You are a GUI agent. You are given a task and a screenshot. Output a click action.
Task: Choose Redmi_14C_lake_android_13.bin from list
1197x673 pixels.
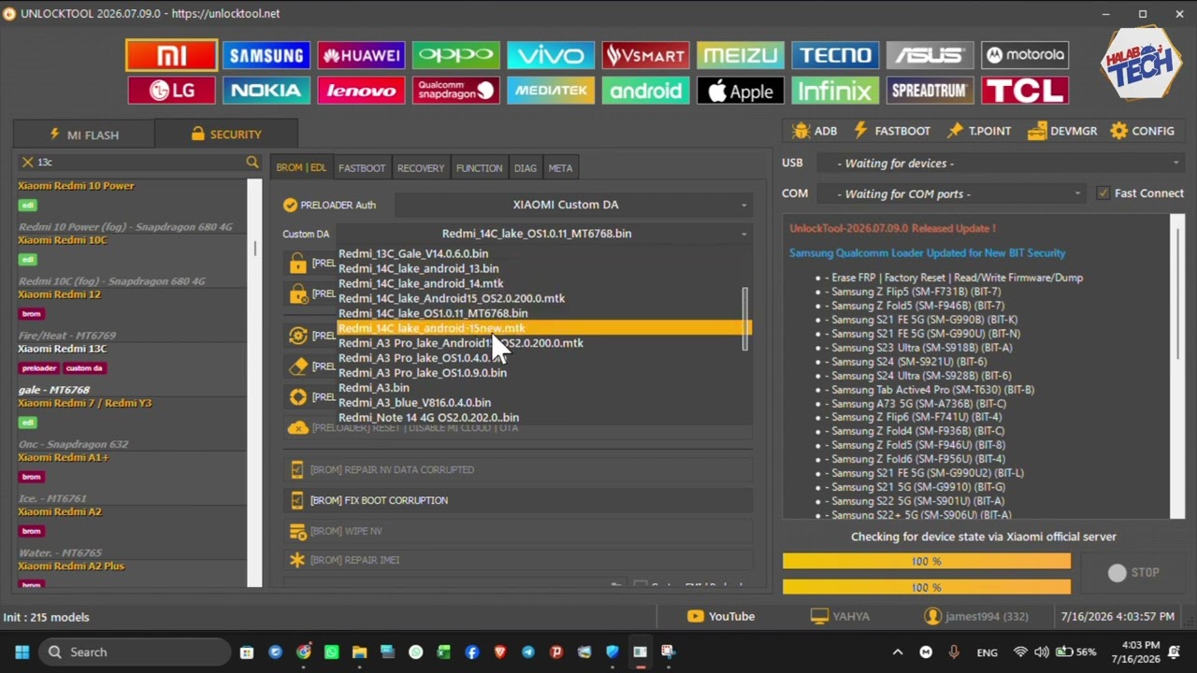[418, 268]
